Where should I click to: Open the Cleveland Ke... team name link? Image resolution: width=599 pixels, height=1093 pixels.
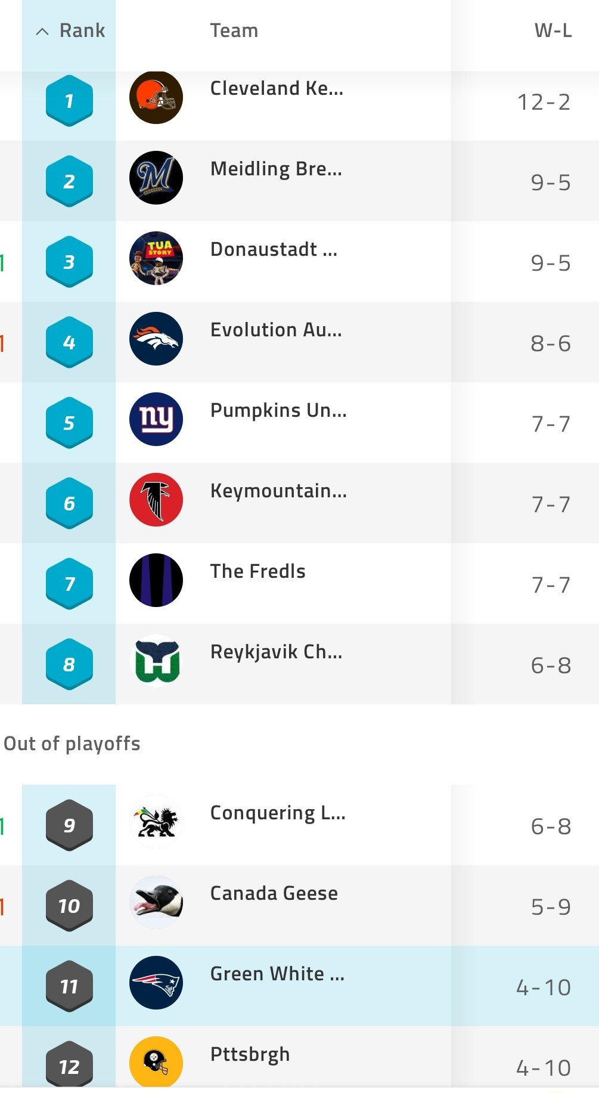click(277, 88)
